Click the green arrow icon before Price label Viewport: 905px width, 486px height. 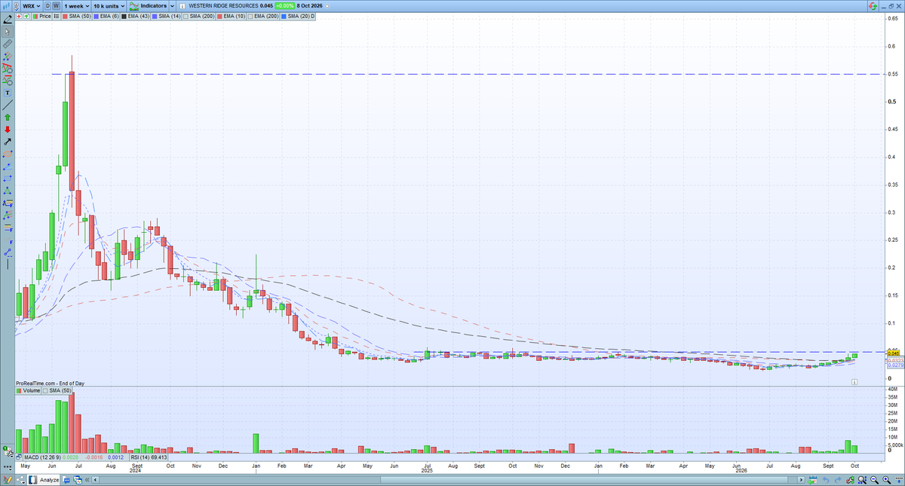pos(26,17)
